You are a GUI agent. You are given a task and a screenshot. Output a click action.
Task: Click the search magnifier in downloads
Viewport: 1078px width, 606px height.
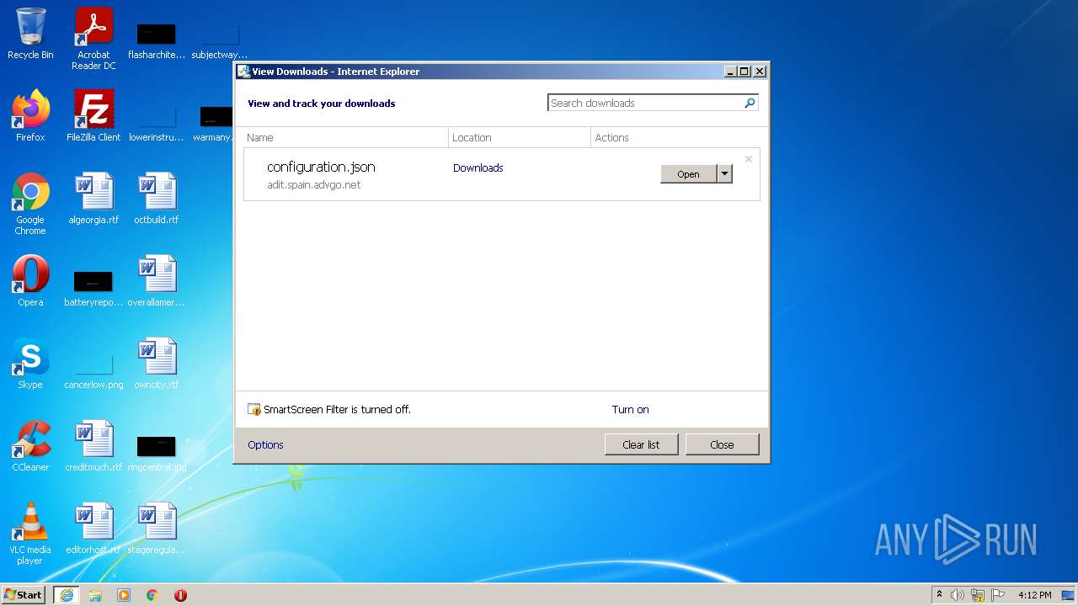pyautogui.click(x=750, y=103)
